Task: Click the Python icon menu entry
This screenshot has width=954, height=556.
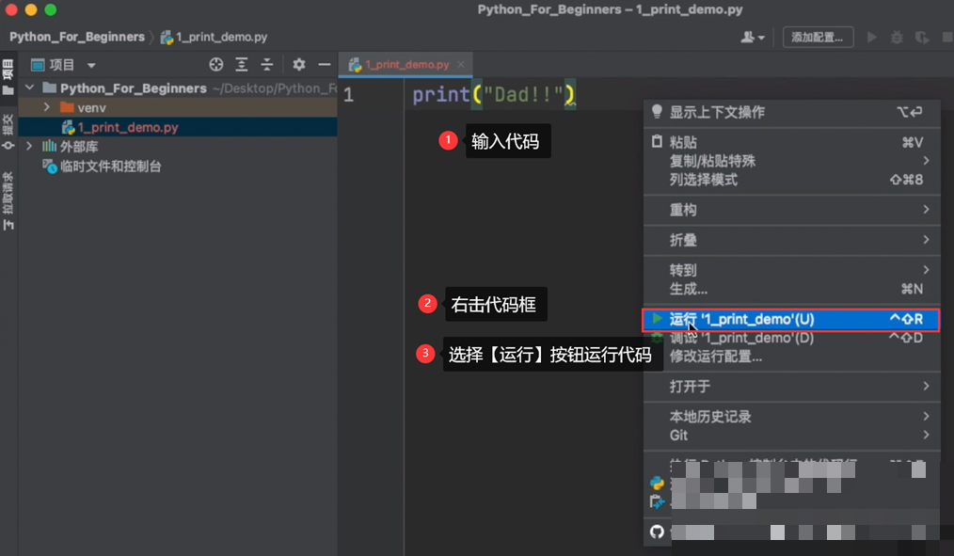Action: (x=657, y=483)
